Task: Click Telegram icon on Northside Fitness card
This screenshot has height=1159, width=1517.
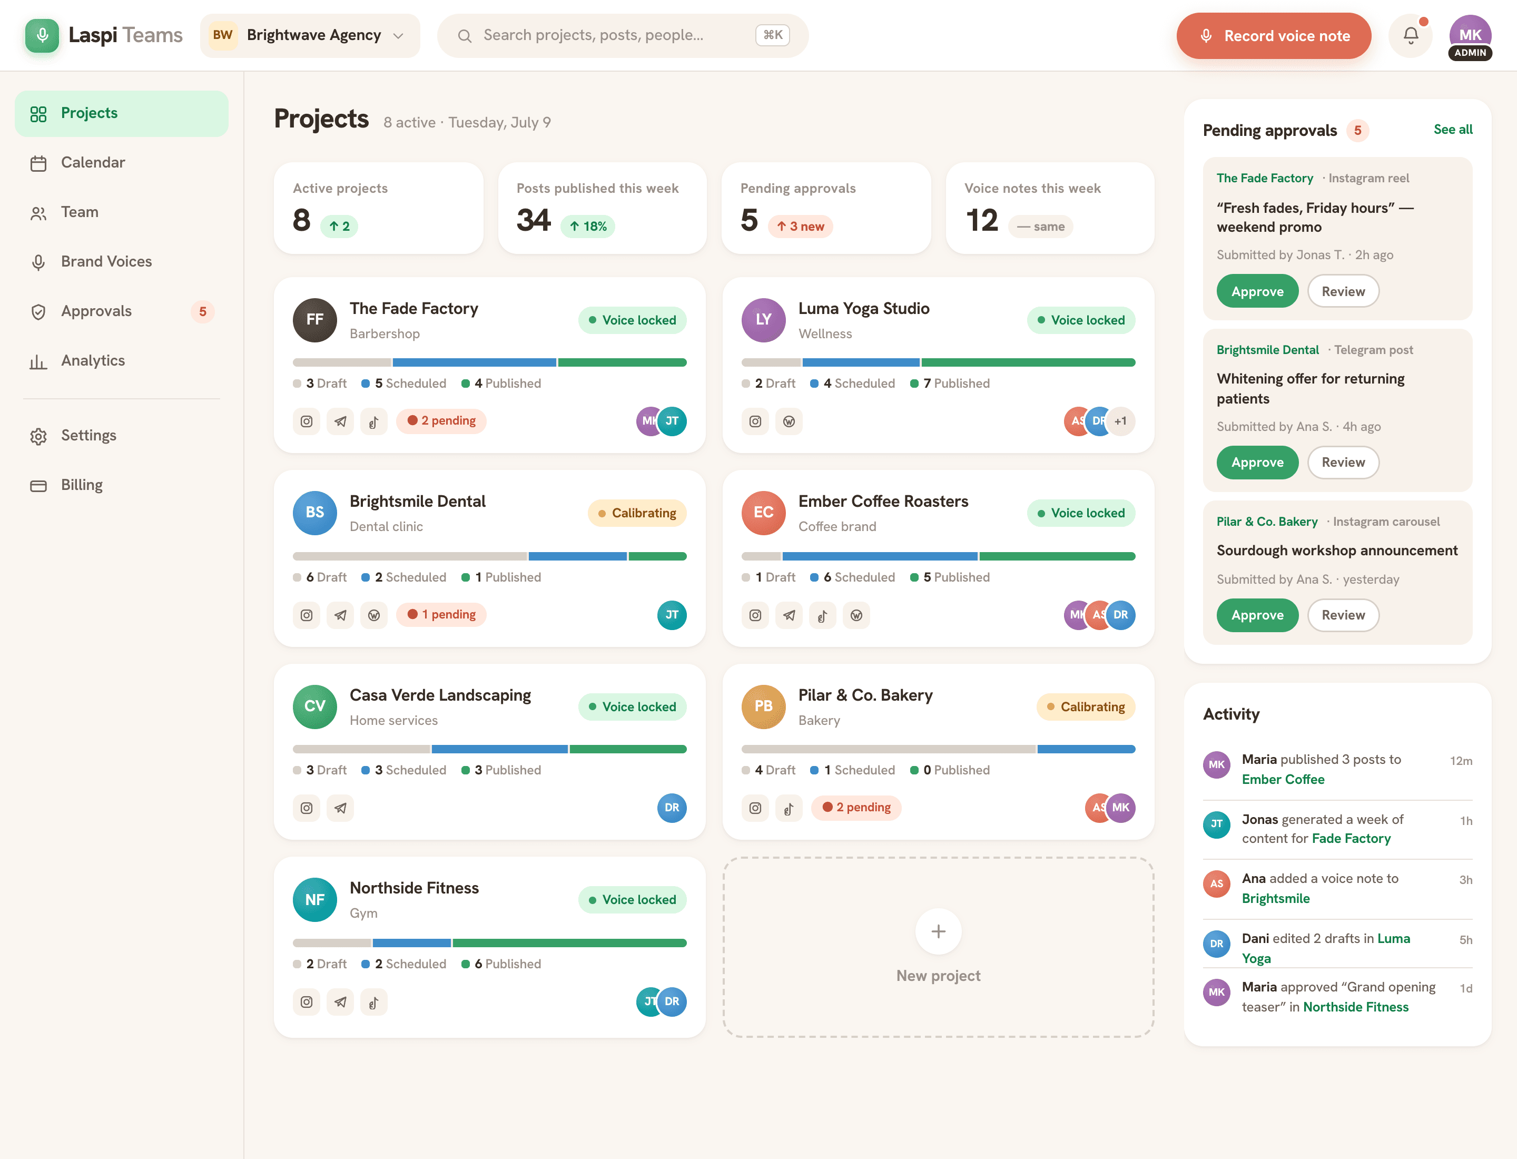Action: tap(340, 1001)
